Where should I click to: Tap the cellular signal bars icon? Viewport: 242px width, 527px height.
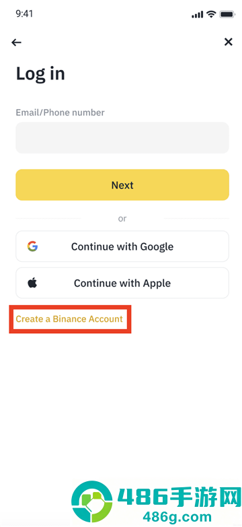[198, 14]
